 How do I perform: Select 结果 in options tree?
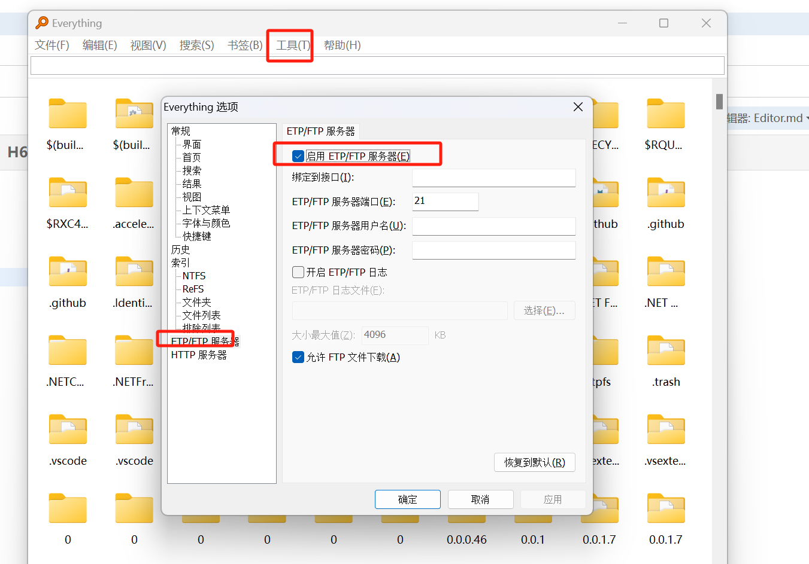coord(192,184)
